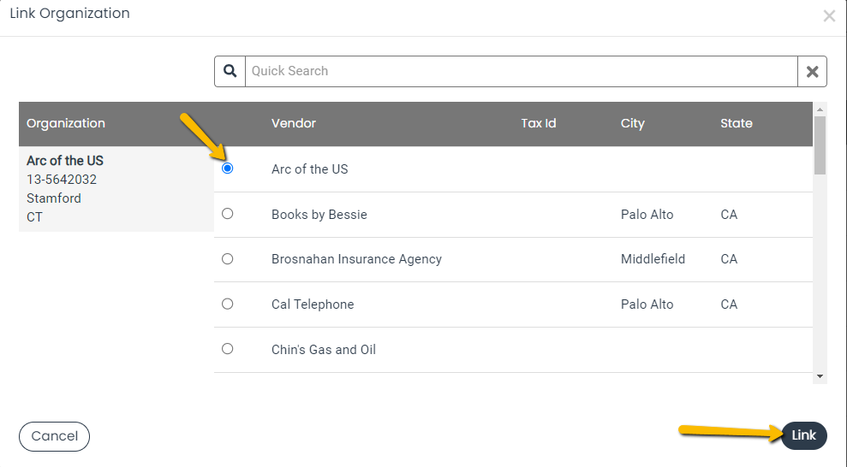
Task: Click the Middlefield city cell
Action: coord(653,259)
